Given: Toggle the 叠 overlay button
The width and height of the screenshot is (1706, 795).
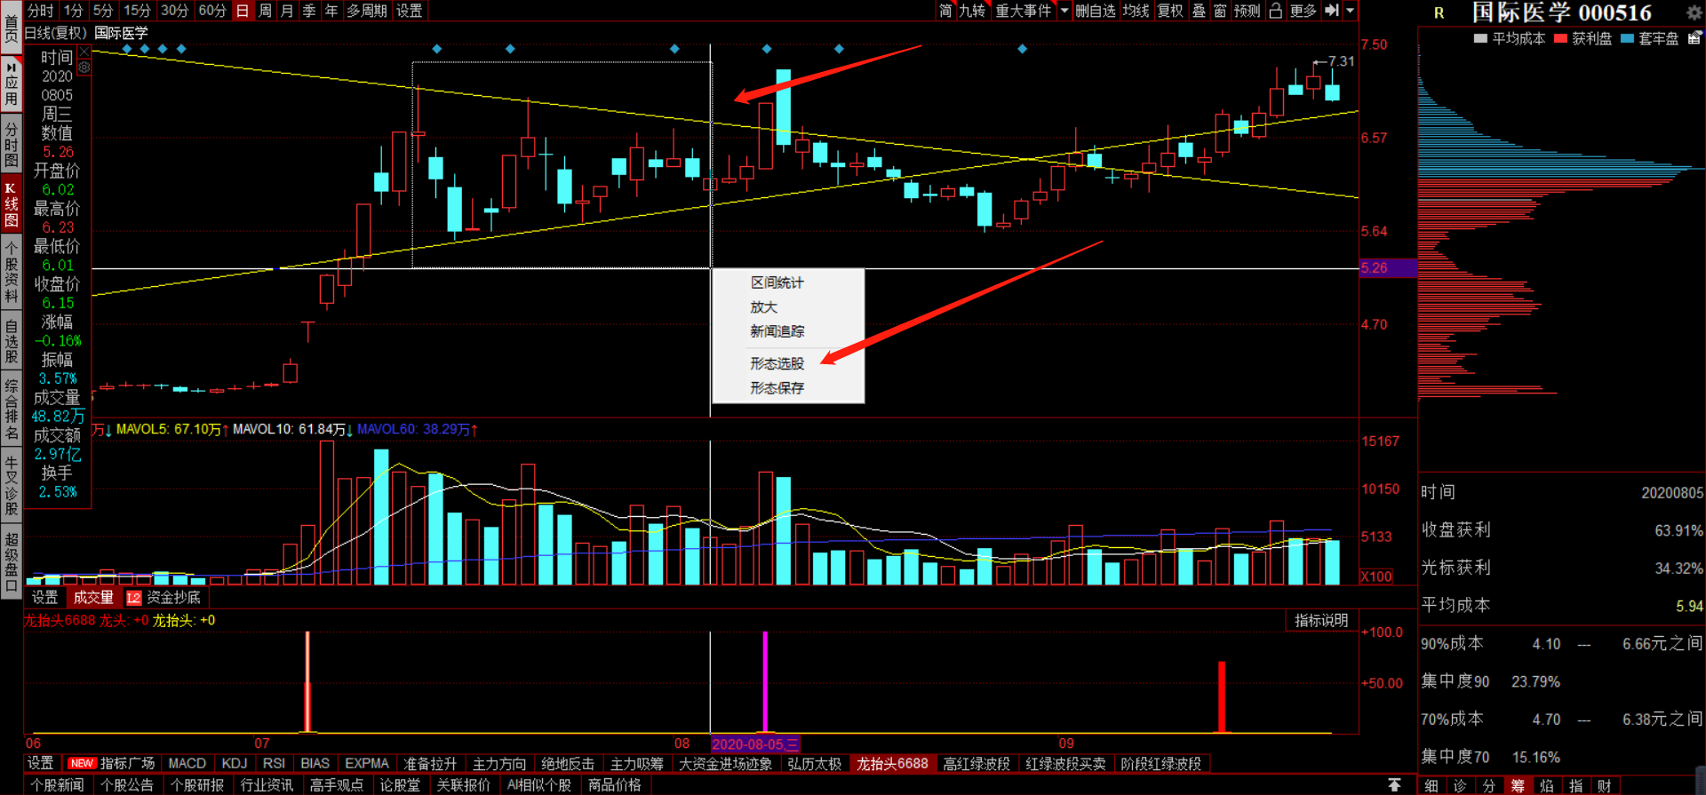Looking at the screenshot, I should point(1199,11).
